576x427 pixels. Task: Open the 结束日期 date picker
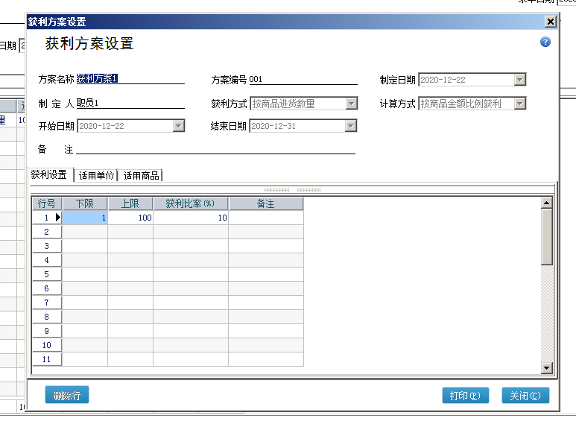(352, 126)
